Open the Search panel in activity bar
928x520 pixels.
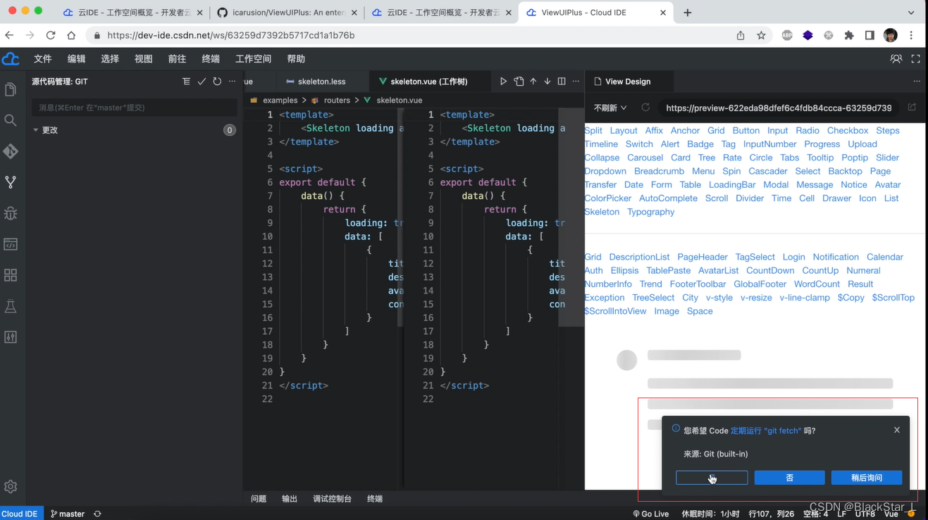11,120
